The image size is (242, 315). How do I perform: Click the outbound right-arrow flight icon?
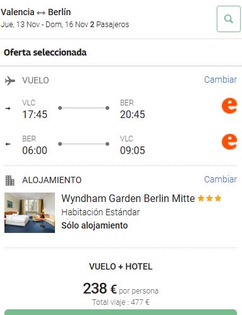[8, 109]
